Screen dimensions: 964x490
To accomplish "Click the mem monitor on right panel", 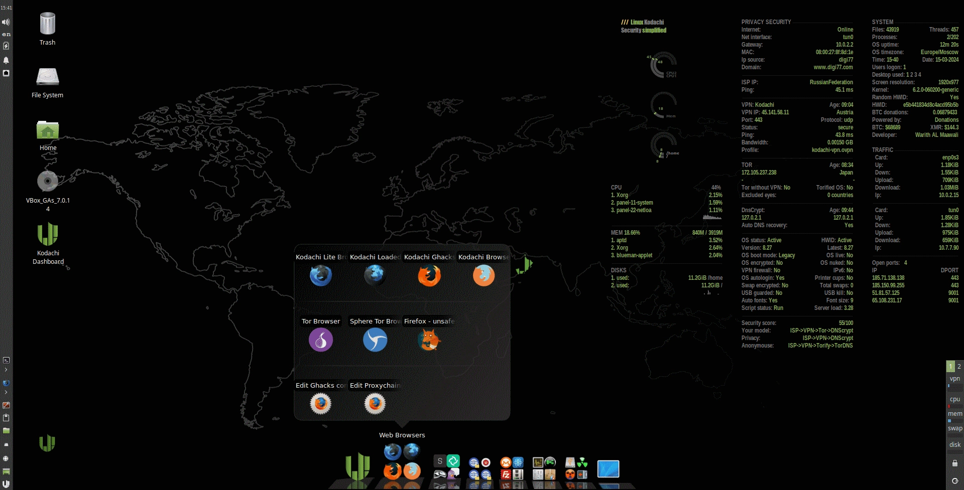I will (x=955, y=416).
